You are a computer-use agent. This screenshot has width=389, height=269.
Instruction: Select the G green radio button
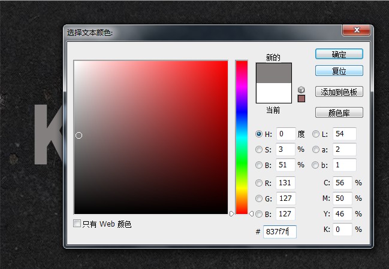[259, 198]
